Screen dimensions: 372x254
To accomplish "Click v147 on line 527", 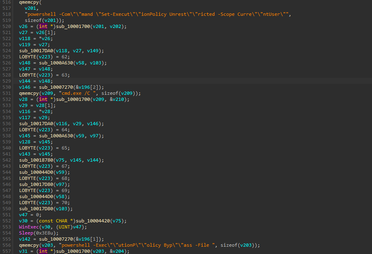I will click(x=25, y=69).
